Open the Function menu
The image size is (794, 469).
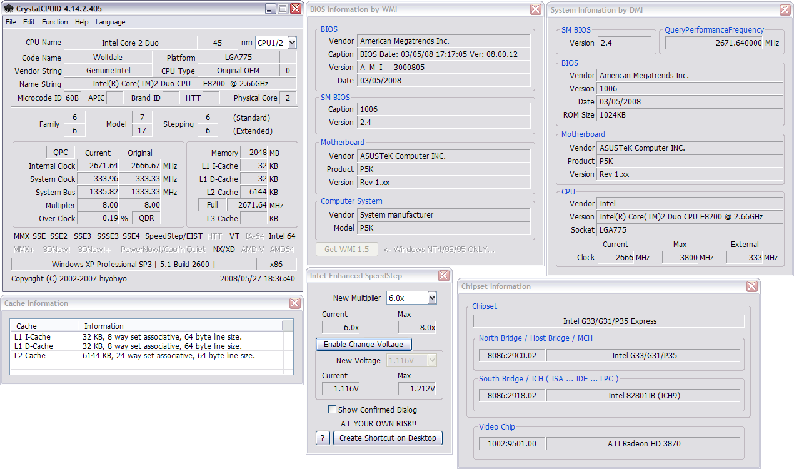coord(55,22)
